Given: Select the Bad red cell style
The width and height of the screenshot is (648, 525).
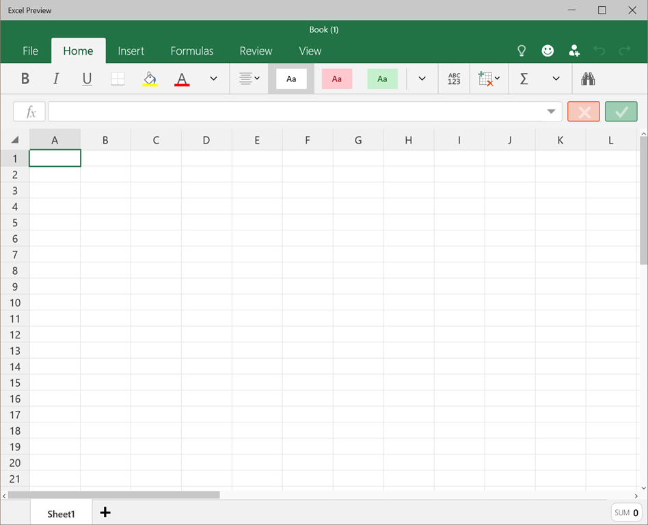Looking at the screenshot, I should click(337, 79).
